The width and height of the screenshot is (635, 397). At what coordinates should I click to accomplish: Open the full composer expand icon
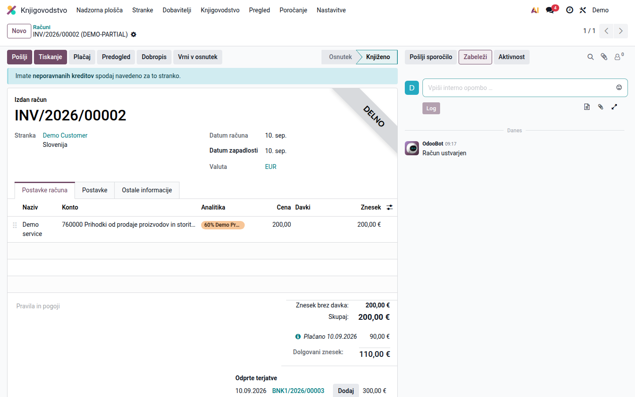point(614,107)
